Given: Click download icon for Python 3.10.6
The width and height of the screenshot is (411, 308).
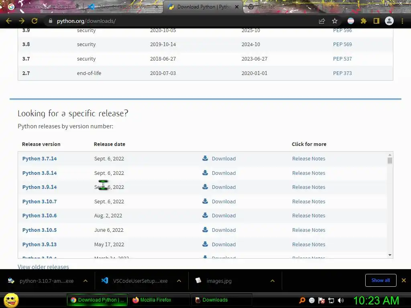Looking at the screenshot, I should pyautogui.click(x=205, y=215).
